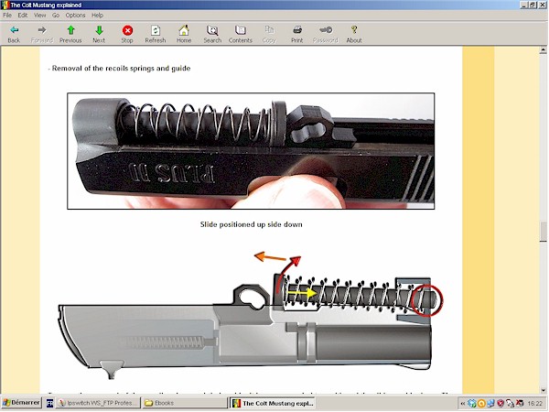The height and width of the screenshot is (412, 549).
Task: Open the Help menu
Action: pos(97,15)
